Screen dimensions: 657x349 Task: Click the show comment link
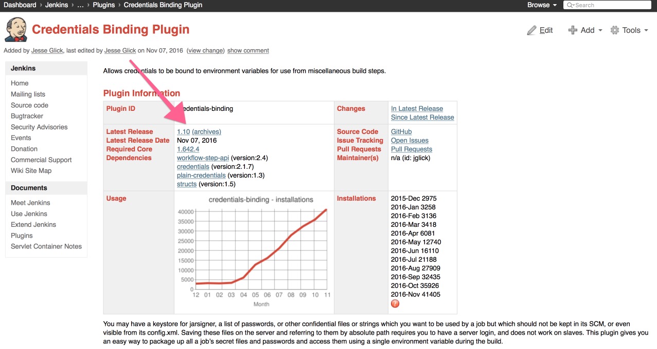click(248, 50)
